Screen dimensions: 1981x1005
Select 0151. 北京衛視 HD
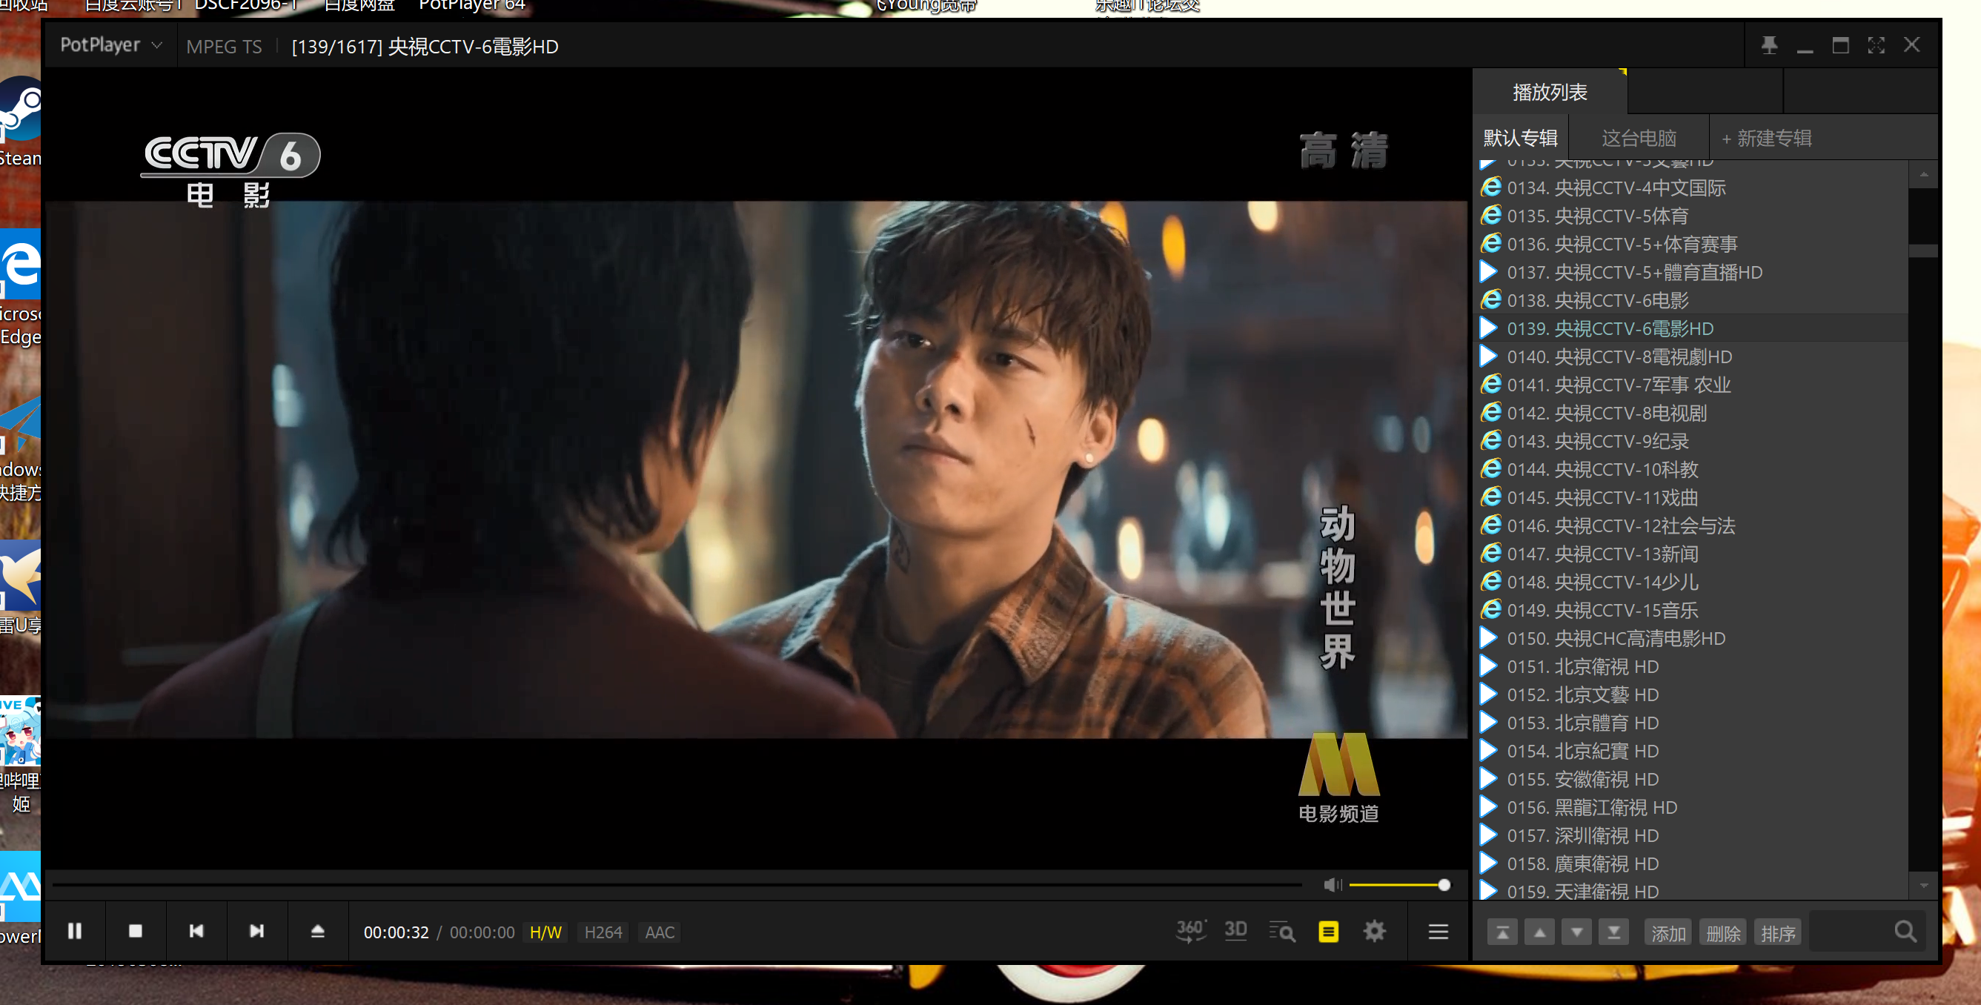click(1692, 667)
